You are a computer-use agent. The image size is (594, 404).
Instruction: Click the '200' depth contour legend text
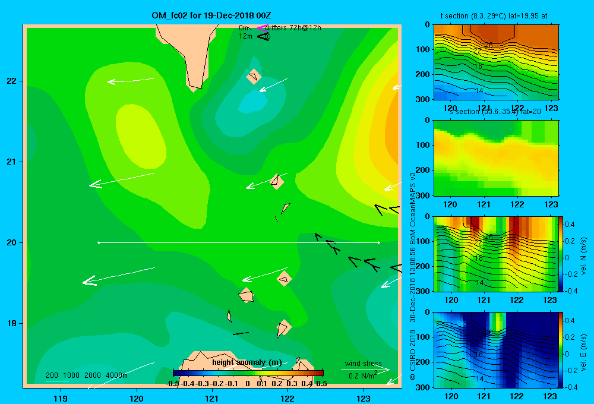tap(52, 375)
